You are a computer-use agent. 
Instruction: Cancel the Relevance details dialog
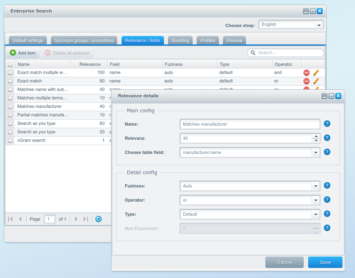click(284, 262)
